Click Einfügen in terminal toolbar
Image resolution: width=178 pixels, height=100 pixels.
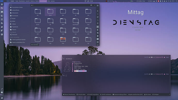tap(156, 94)
